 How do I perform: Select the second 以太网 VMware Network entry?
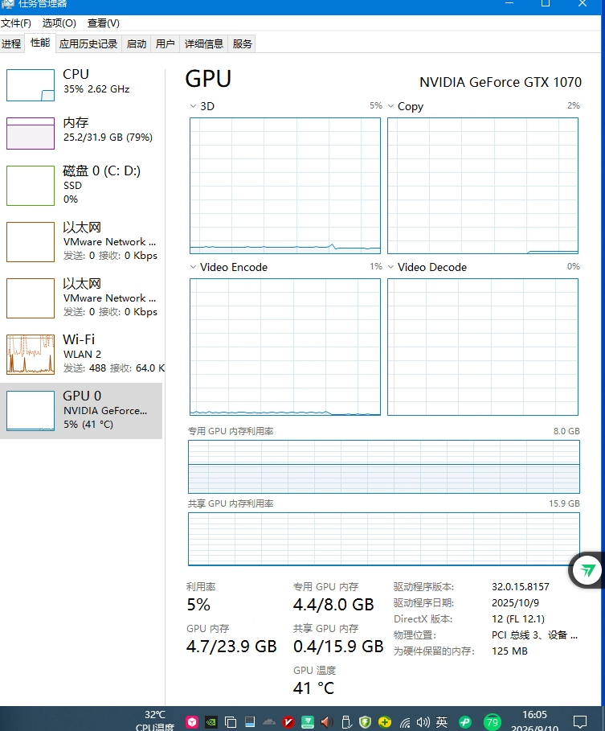pyautogui.click(x=81, y=298)
